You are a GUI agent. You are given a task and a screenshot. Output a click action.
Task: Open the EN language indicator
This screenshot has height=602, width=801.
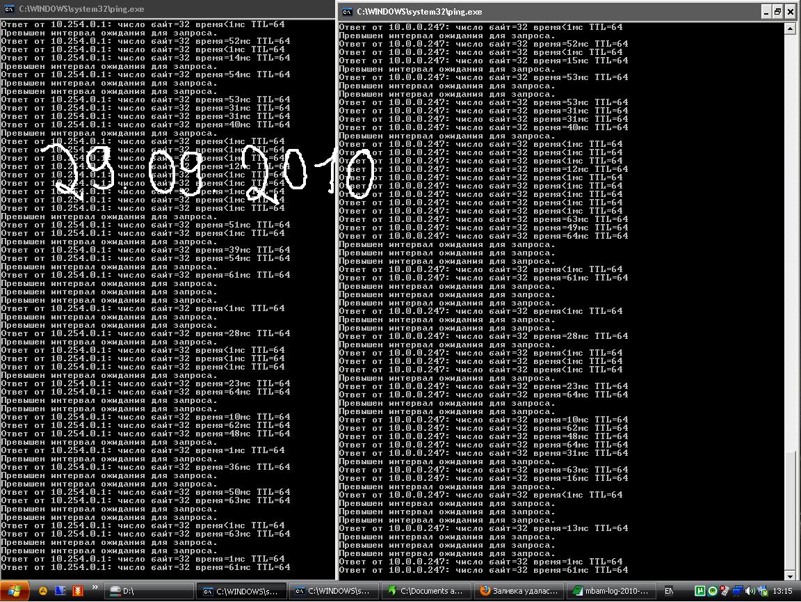point(669,592)
